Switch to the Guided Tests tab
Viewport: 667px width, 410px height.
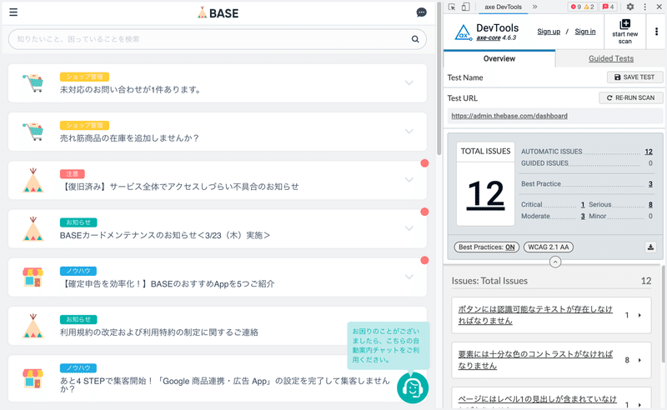pos(611,58)
